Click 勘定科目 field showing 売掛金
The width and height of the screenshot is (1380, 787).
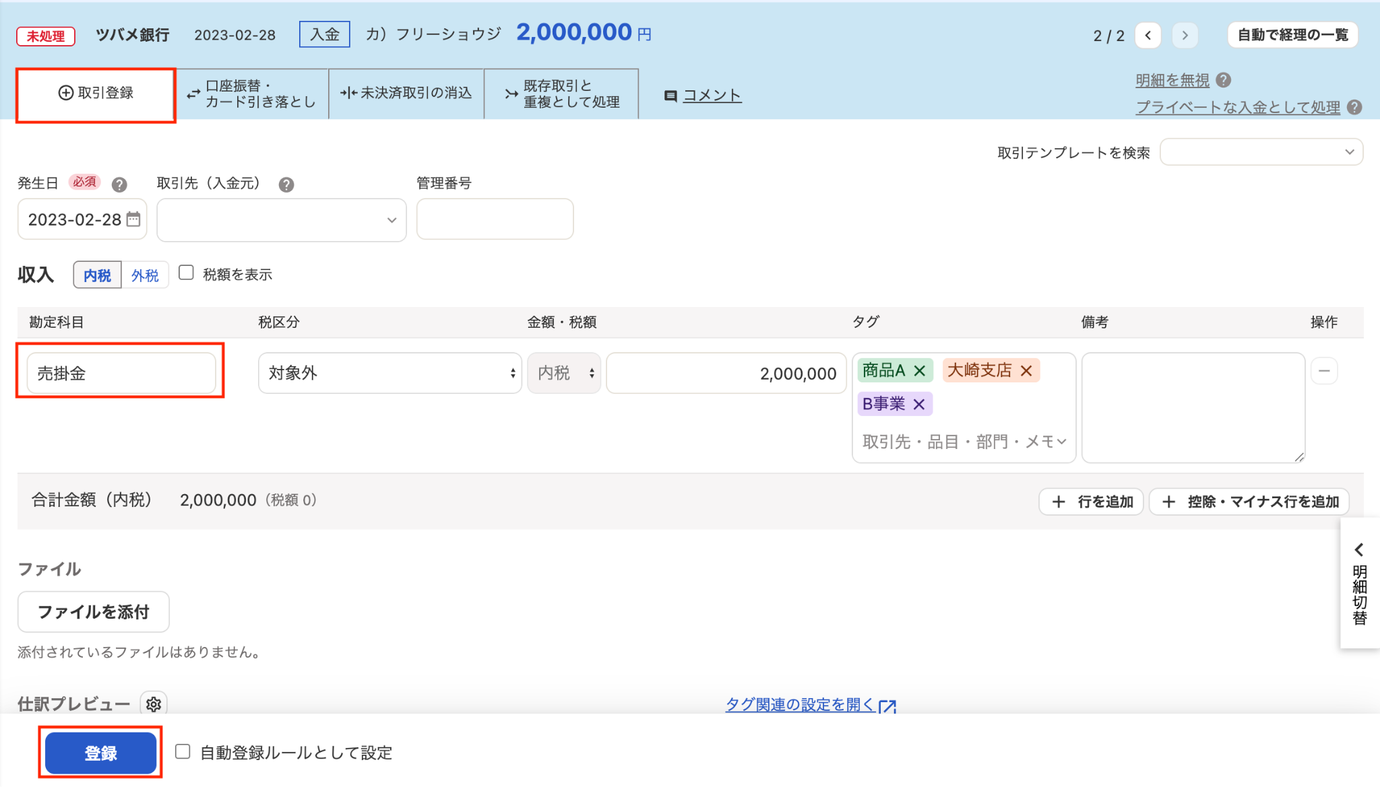(x=121, y=373)
